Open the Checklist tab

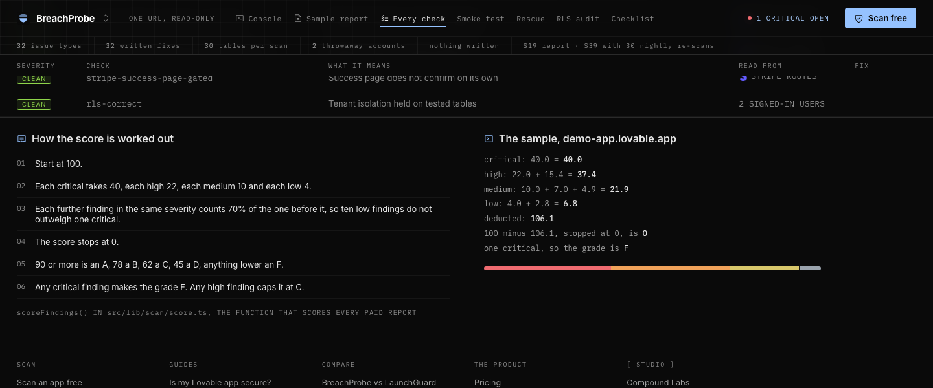pos(632,19)
